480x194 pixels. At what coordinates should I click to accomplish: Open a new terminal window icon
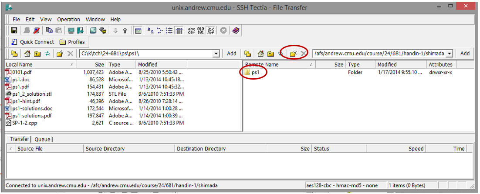71,30
